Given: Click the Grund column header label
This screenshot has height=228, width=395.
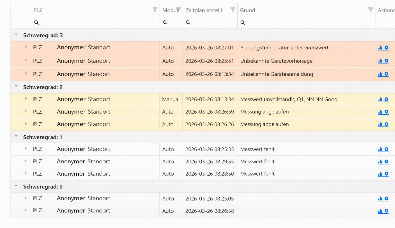Looking at the screenshot, I should [x=247, y=10].
